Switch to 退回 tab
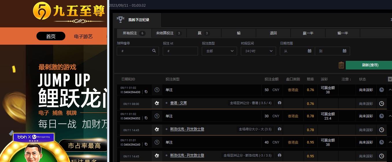The width and height of the screenshot is (392, 162). pyautogui.click(x=273, y=33)
